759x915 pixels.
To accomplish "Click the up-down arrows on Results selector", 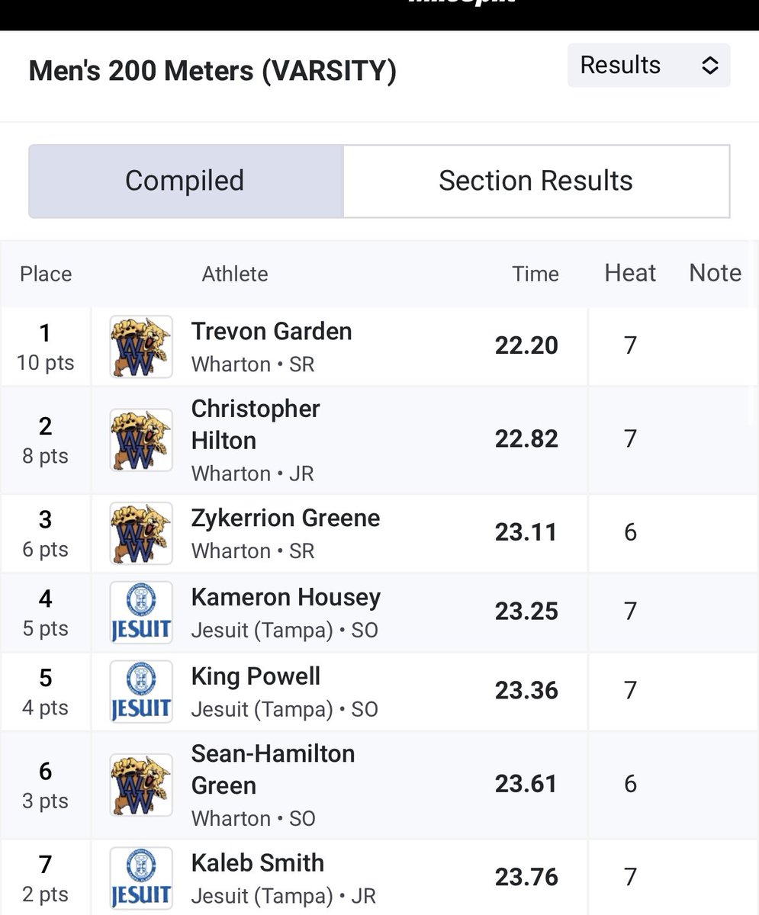I will coord(709,66).
